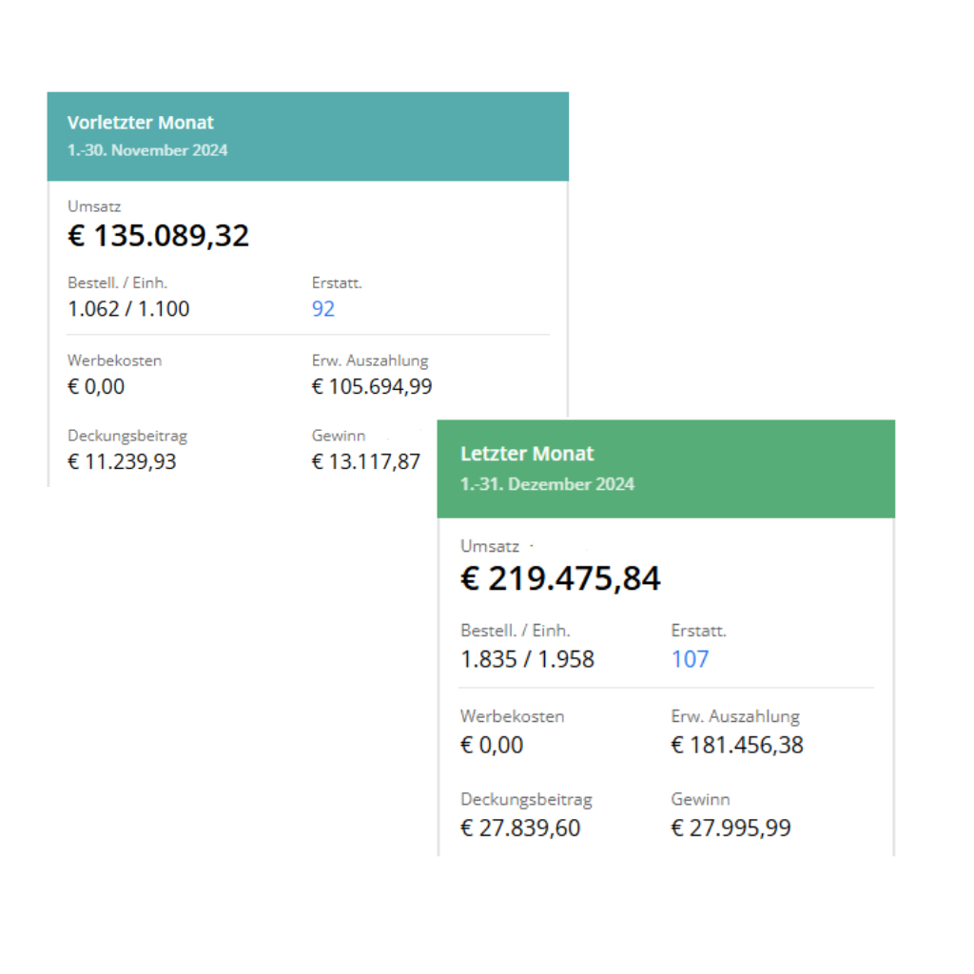Click the 1.-31. Dezember 2024 date range

click(x=547, y=484)
